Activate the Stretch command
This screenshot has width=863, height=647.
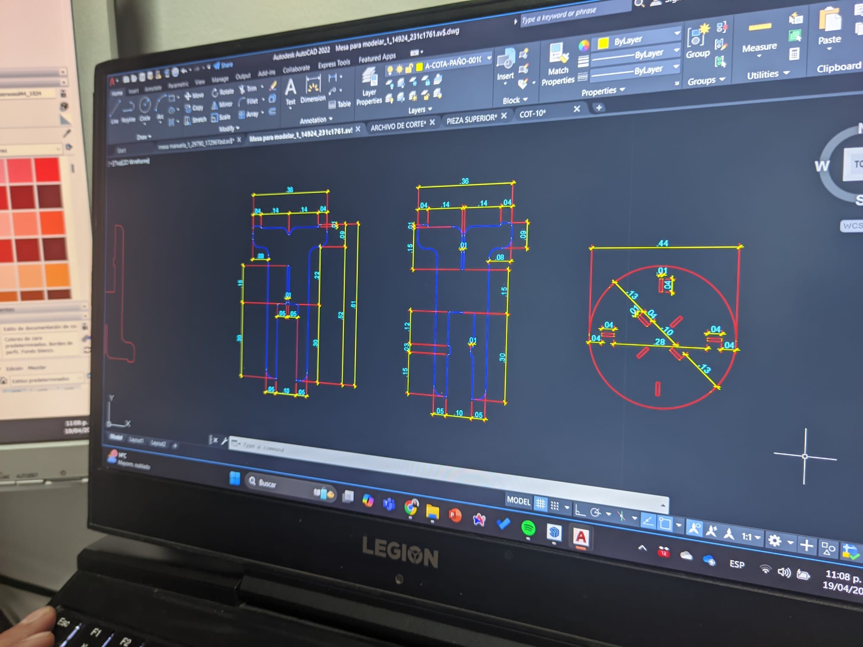[195, 120]
